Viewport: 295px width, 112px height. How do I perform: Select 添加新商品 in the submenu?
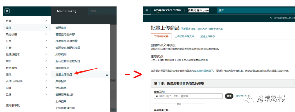(62, 68)
